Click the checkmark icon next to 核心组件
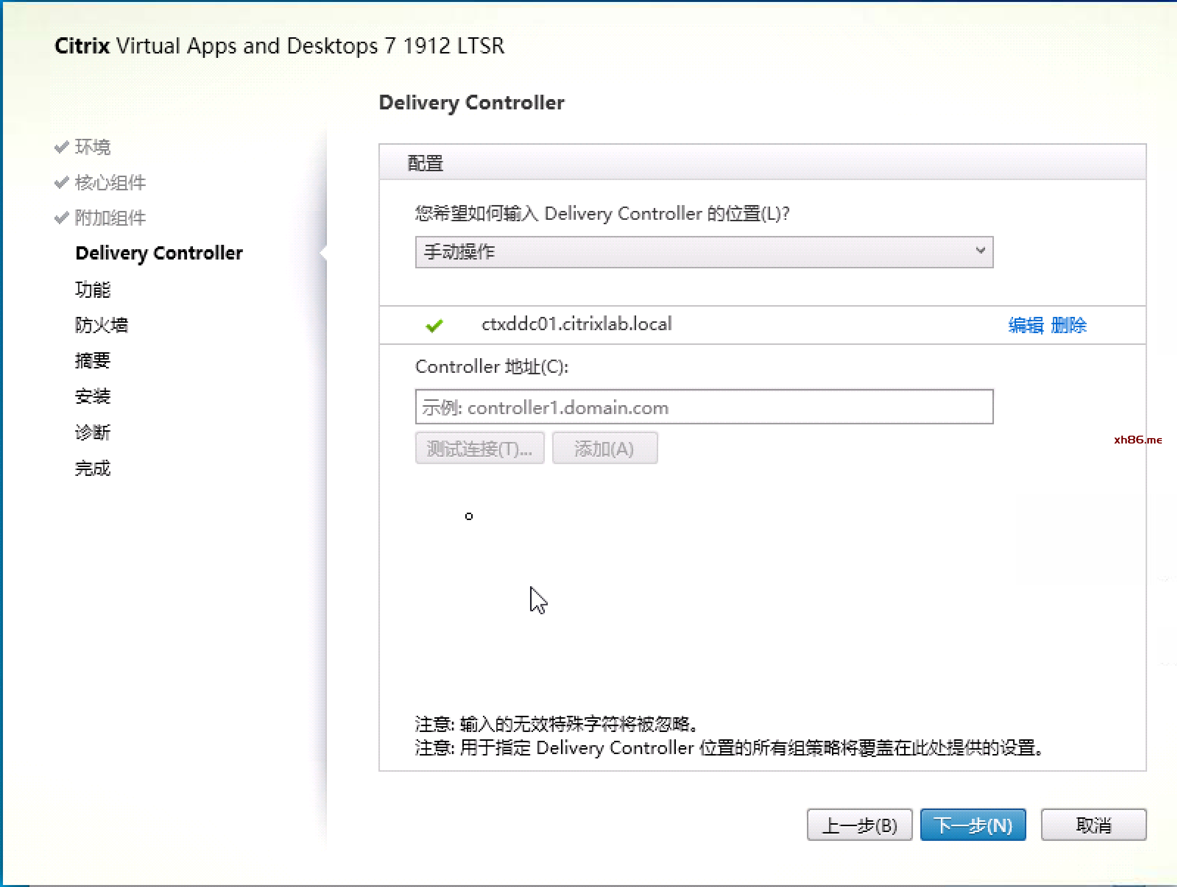The width and height of the screenshot is (1177, 887). [x=62, y=183]
